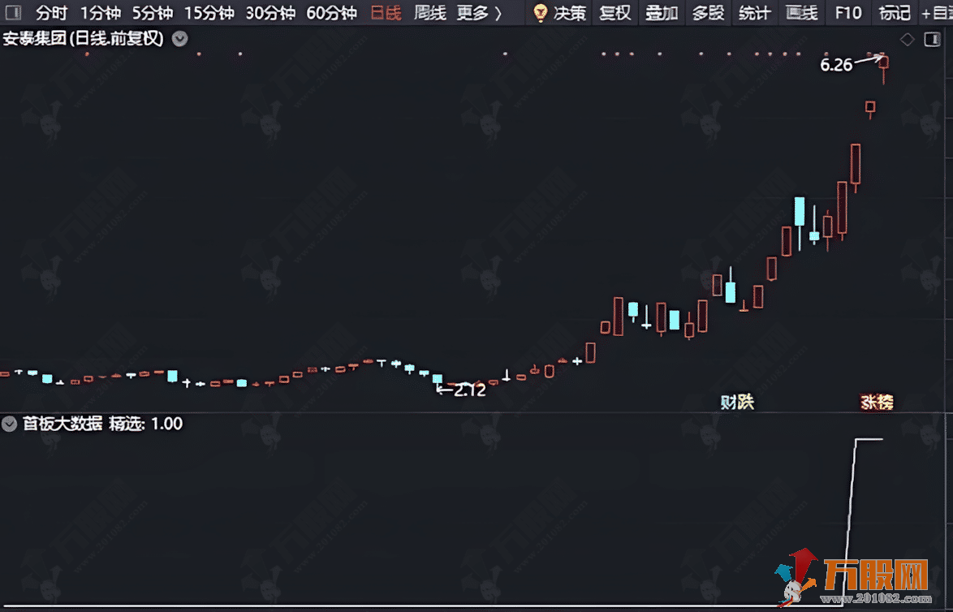This screenshot has height=612, width=953.
Task: Use the 标记 marker tool
Action: click(x=893, y=13)
